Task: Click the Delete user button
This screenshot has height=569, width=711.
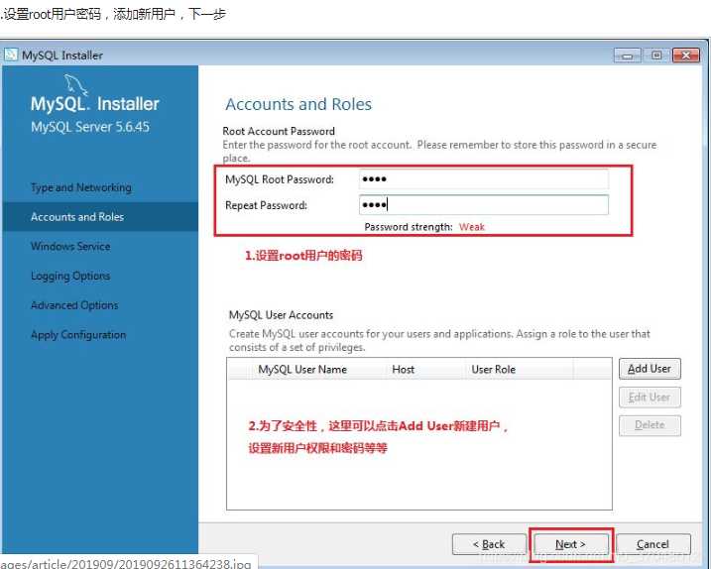Action: [650, 425]
